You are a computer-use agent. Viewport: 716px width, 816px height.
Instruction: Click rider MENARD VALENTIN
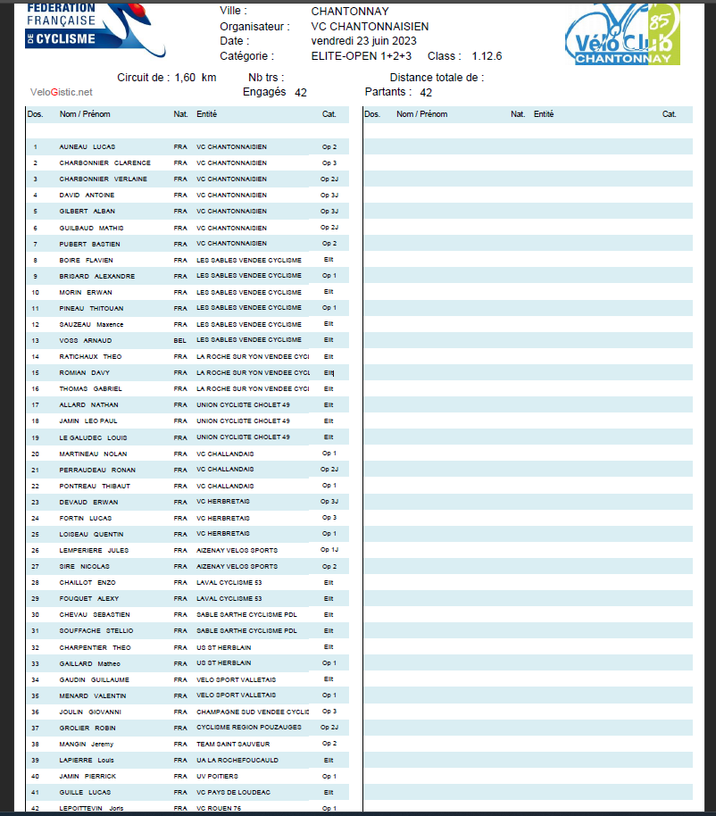coord(93,696)
